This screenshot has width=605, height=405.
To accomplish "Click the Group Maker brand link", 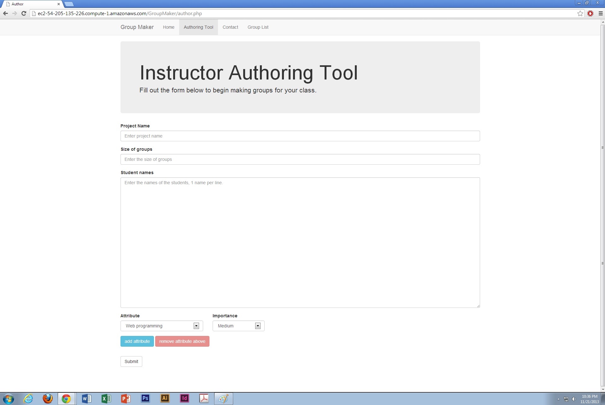I will 137,27.
